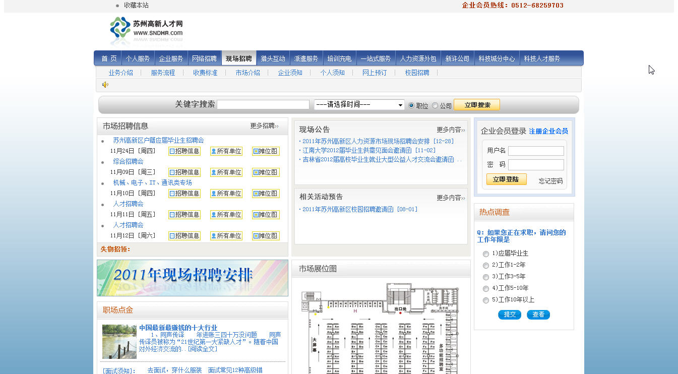Open 摊位图 for 11月12日 fair
The image size is (678, 374).
pos(266,236)
